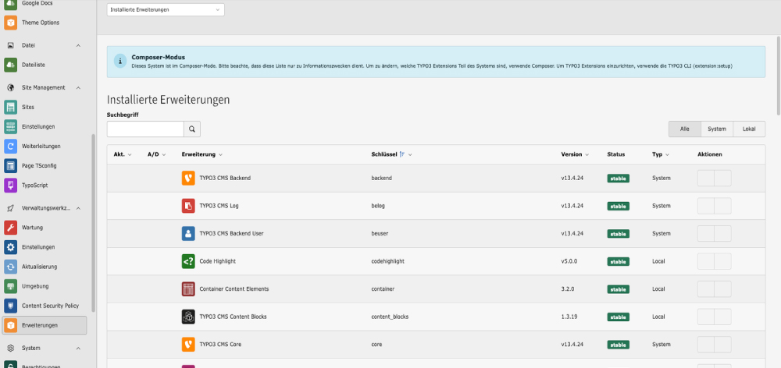The image size is (781, 368).
Task: Click Code Highlight extension icon
Action: (x=188, y=261)
